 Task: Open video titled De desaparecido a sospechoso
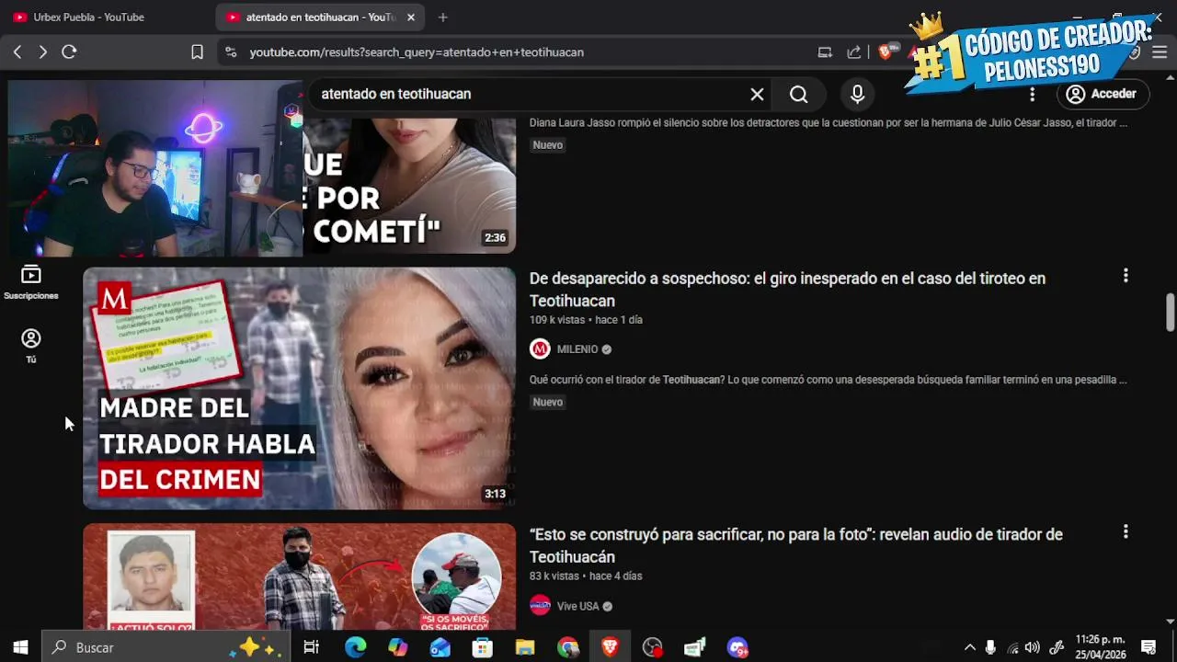tap(787, 289)
